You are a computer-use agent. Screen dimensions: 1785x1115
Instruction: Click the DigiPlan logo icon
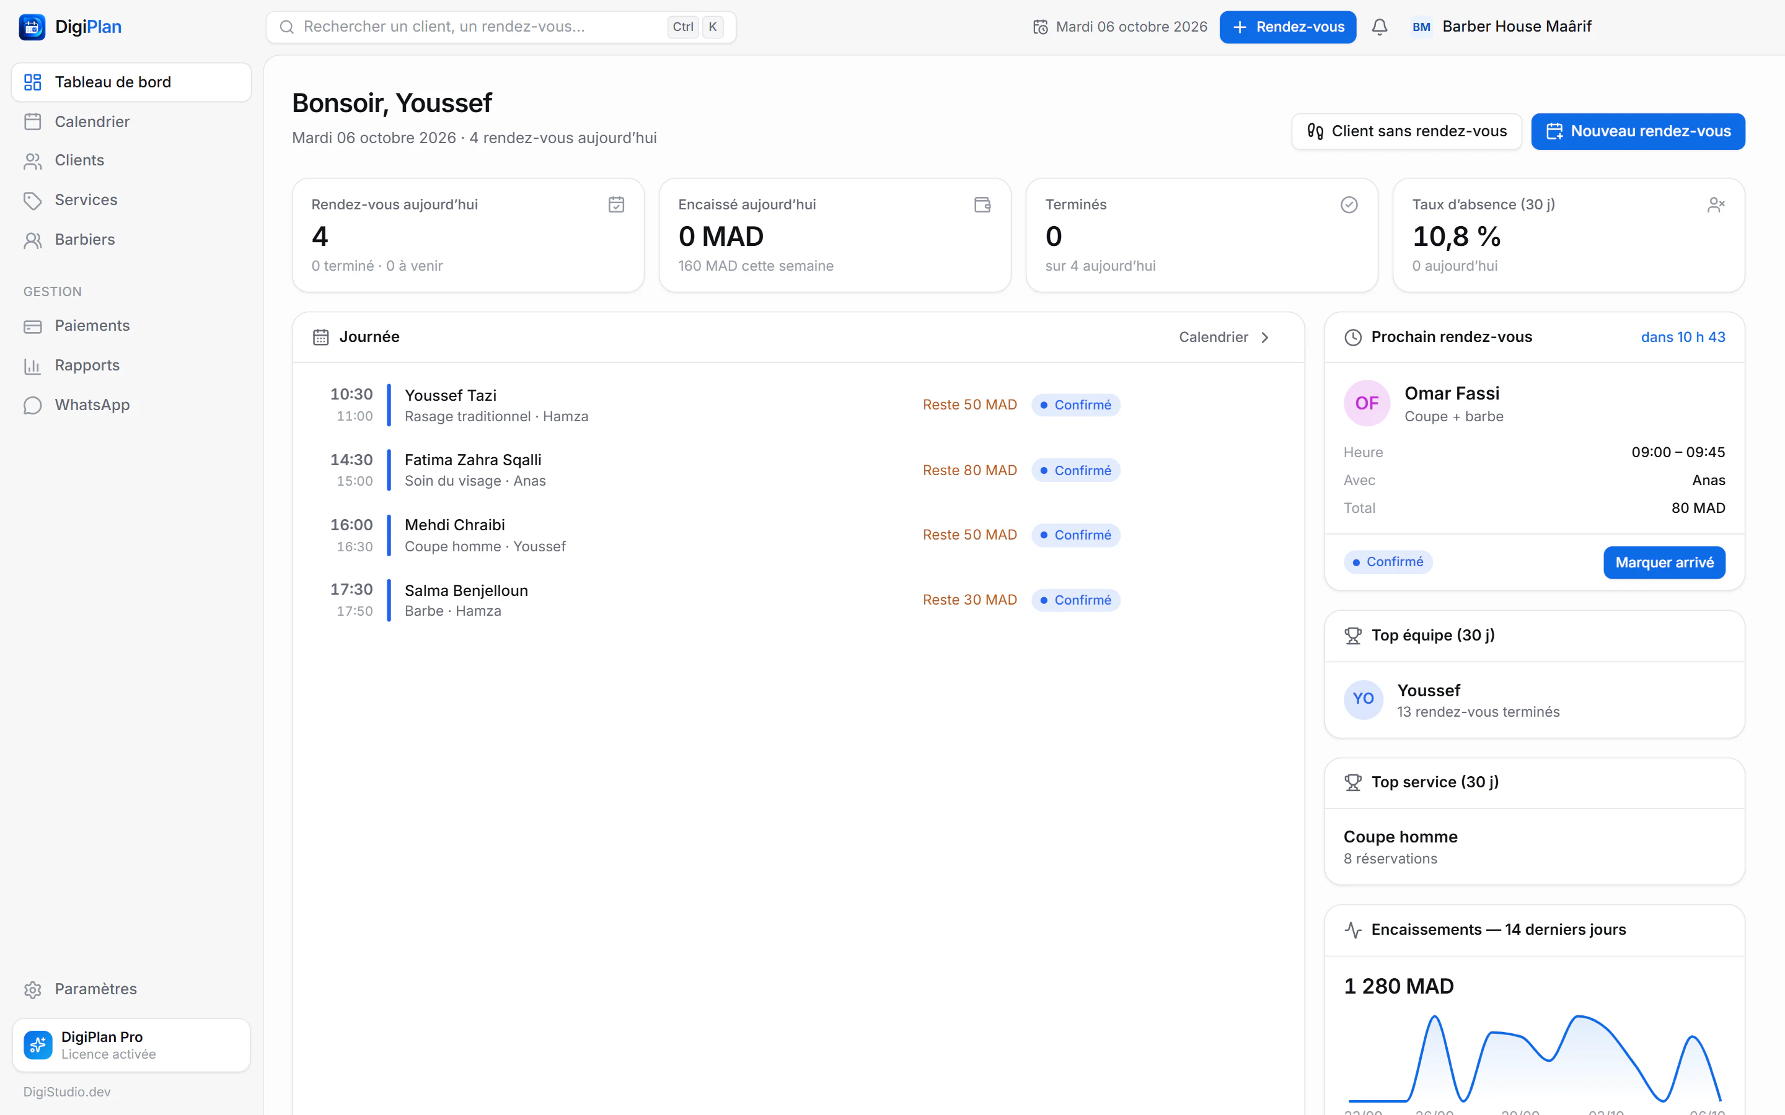tap(32, 27)
